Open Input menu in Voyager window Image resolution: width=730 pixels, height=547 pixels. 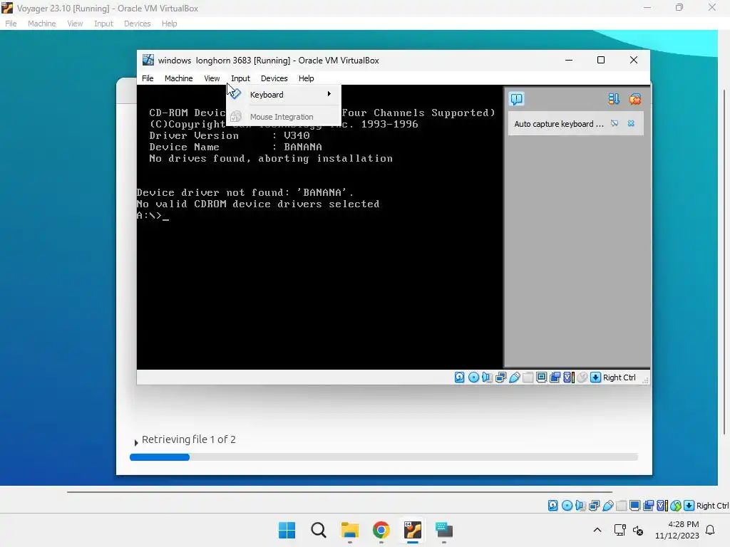click(103, 24)
